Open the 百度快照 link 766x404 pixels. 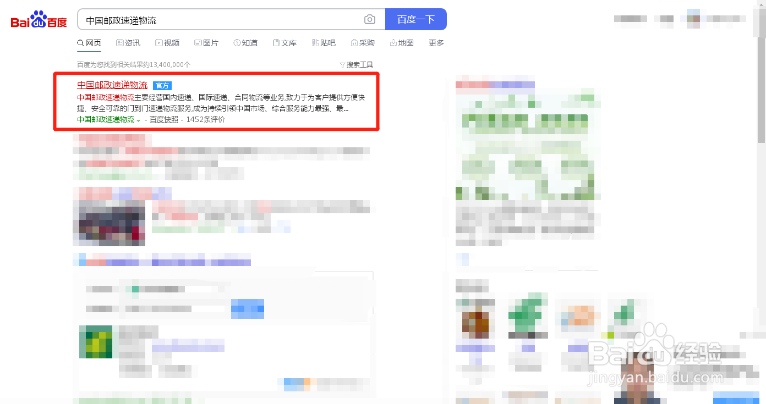[x=164, y=119]
